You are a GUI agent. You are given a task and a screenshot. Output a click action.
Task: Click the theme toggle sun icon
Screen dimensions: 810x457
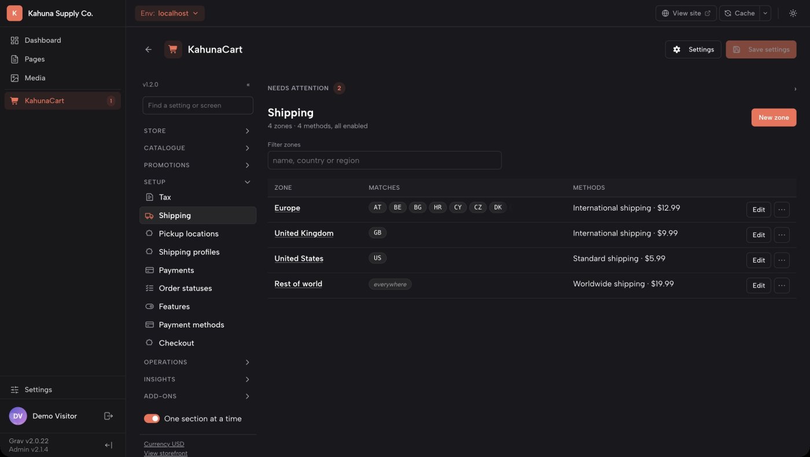click(x=793, y=13)
